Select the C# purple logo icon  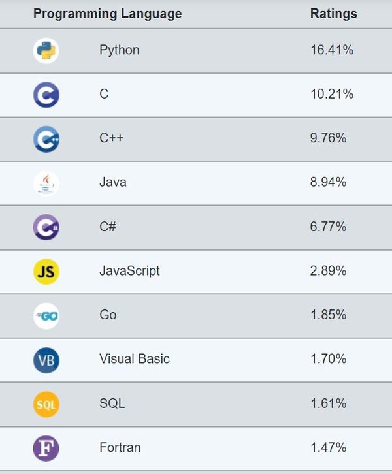(46, 227)
